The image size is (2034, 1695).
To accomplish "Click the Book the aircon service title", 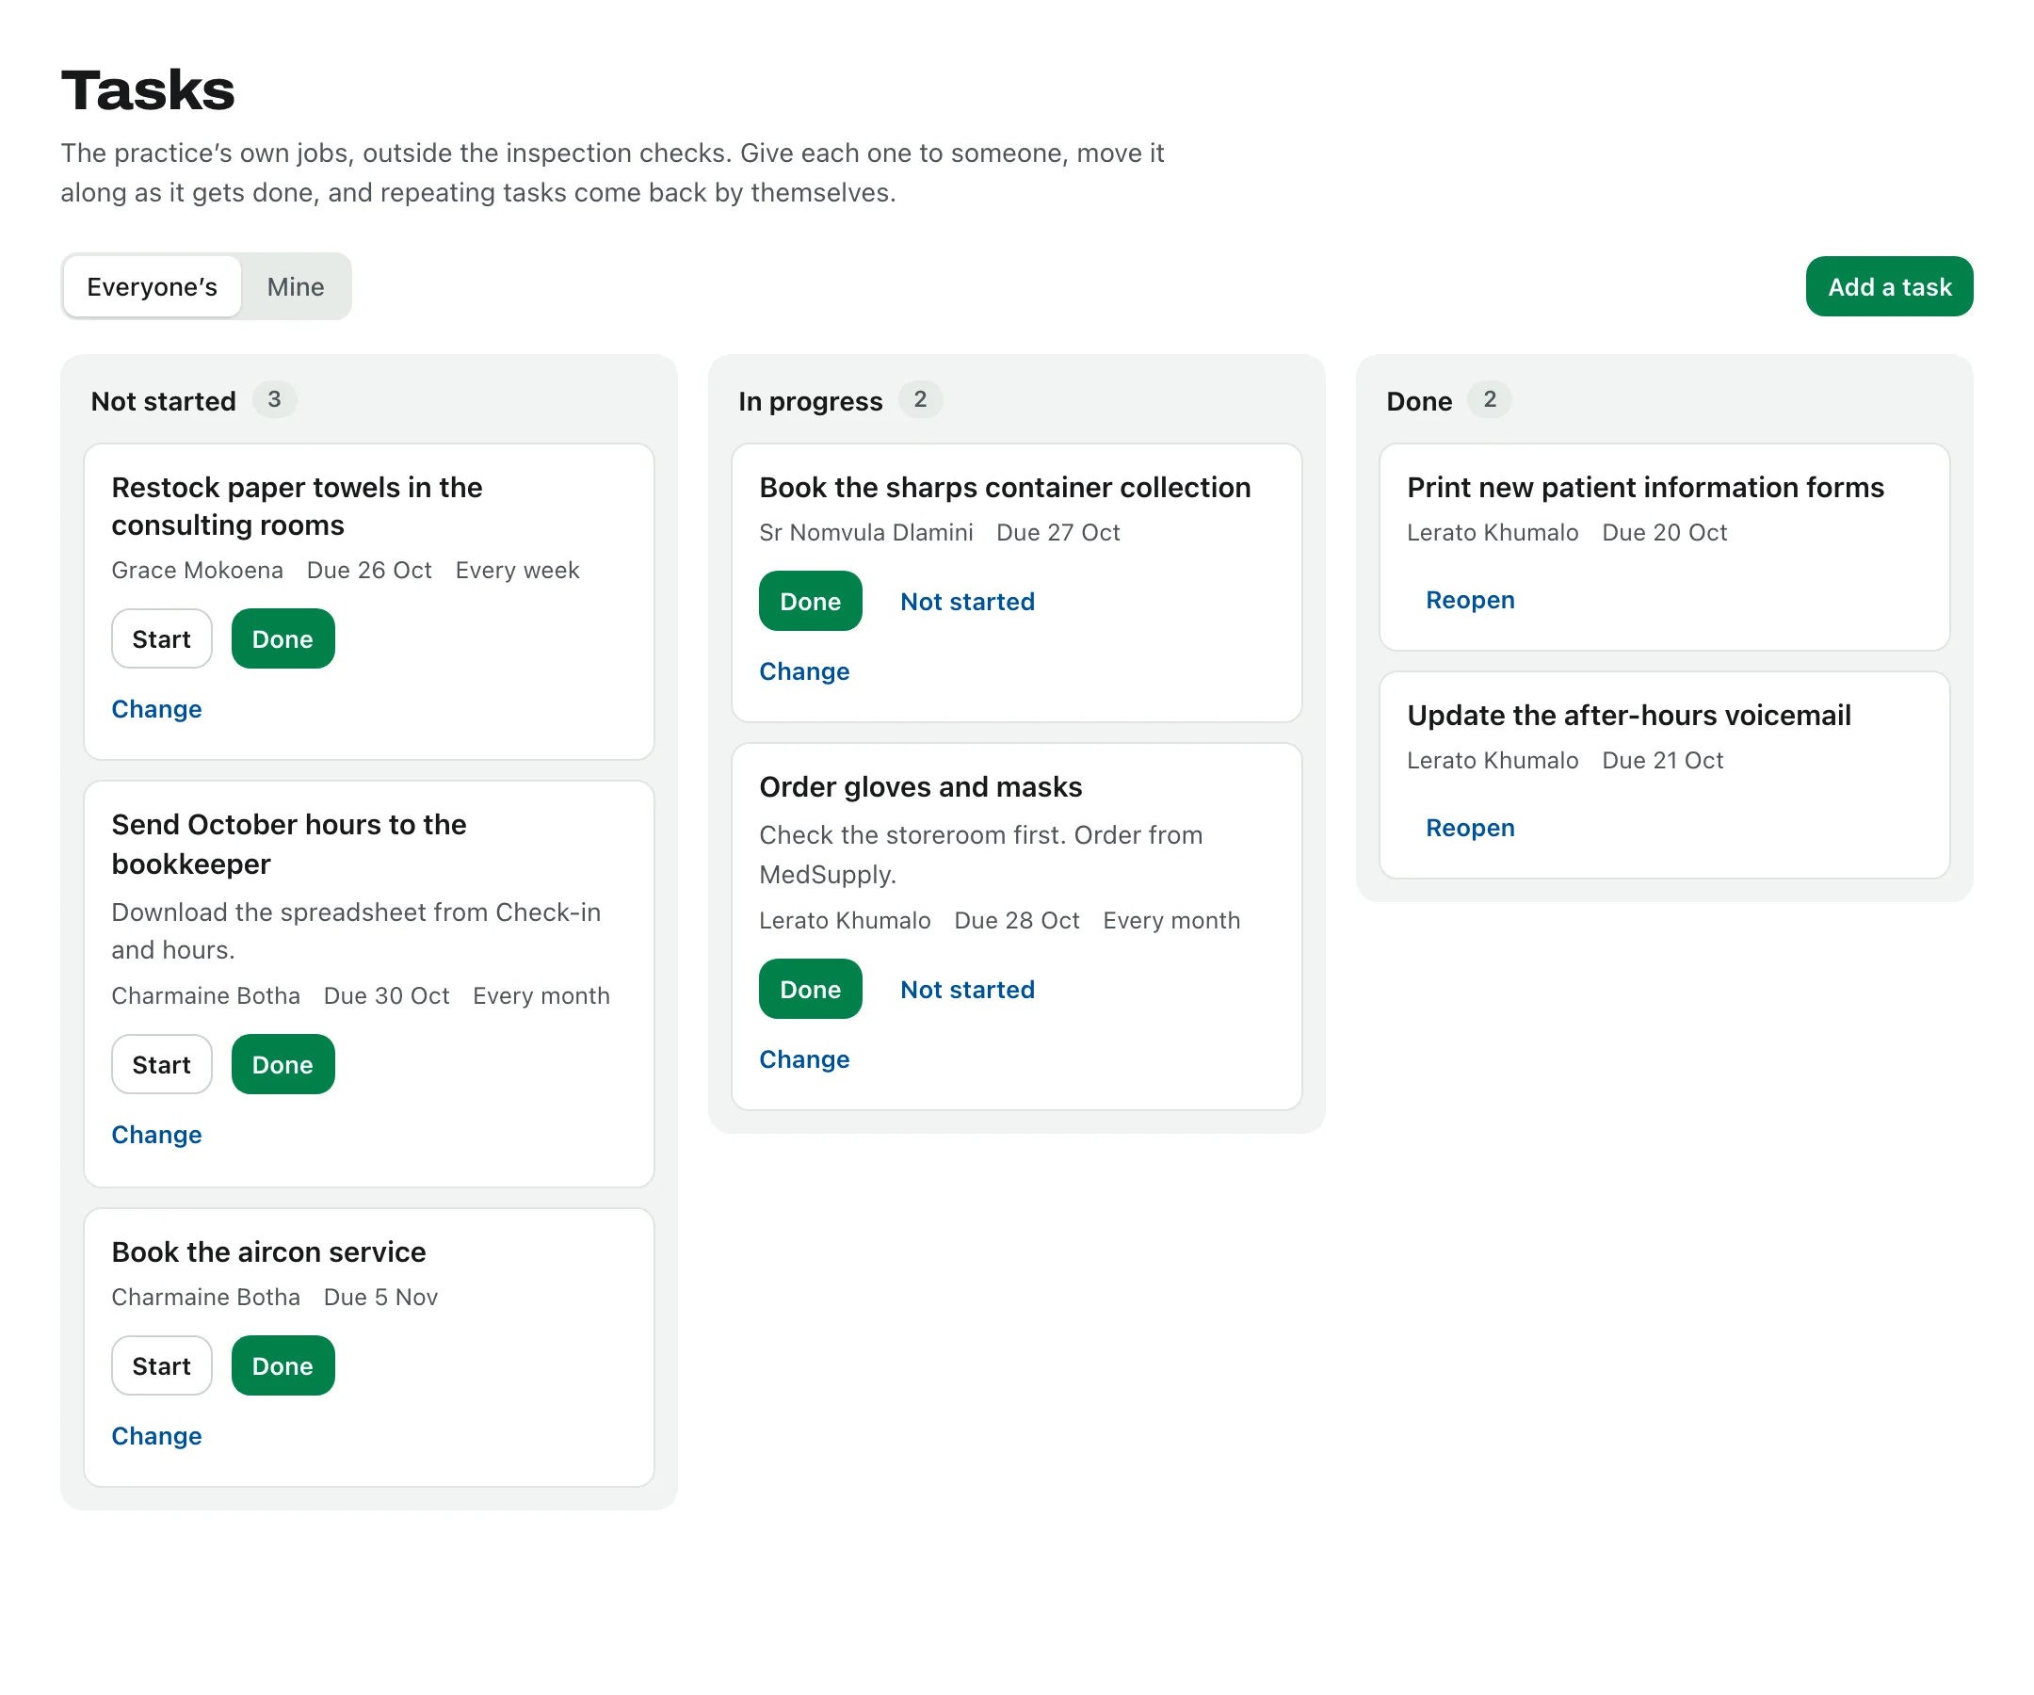I will pyautogui.click(x=268, y=1251).
